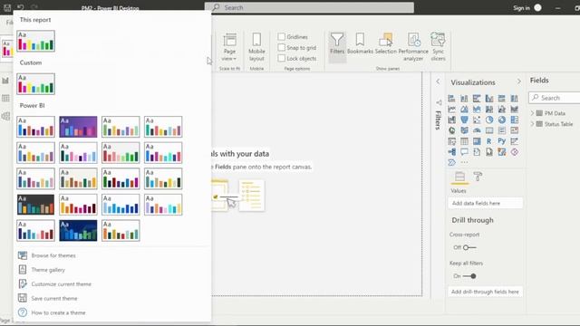Expand the Filters pane with left chevron
This screenshot has height=326, width=580.
pos(439,81)
